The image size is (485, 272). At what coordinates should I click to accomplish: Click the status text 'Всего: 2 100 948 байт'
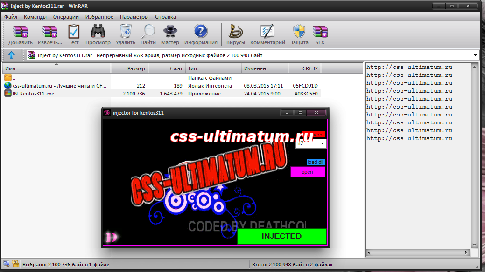[292, 264]
